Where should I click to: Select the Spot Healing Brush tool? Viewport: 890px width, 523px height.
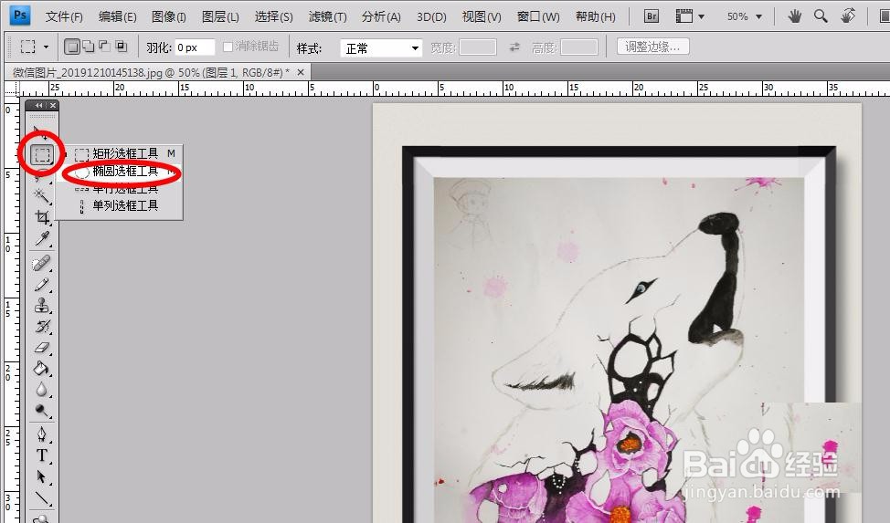click(41, 263)
